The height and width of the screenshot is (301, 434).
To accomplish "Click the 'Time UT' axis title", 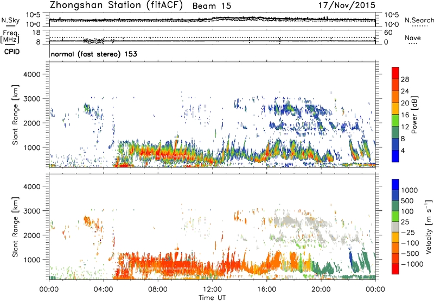I will pos(212,298).
